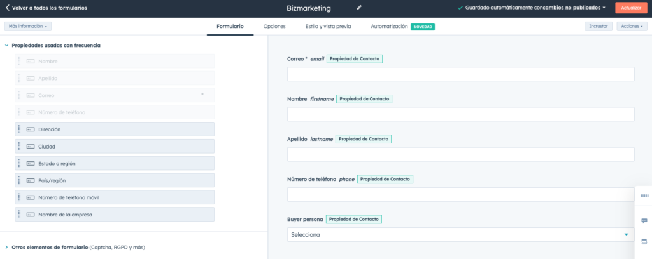Click the window icon in right side panel
This screenshot has height=259, width=652.
click(644, 242)
